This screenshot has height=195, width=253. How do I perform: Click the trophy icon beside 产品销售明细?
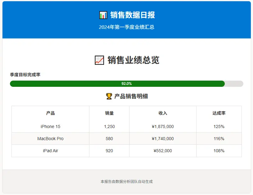coord(109,96)
